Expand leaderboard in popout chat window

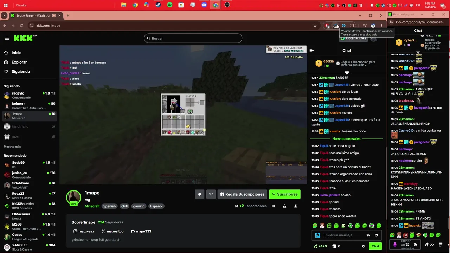click(x=418, y=52)
